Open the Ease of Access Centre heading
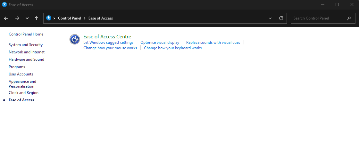 pos(107,36)
